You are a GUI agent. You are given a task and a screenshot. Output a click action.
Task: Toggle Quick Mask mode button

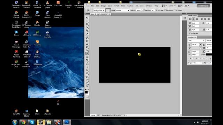click(87, 97)
